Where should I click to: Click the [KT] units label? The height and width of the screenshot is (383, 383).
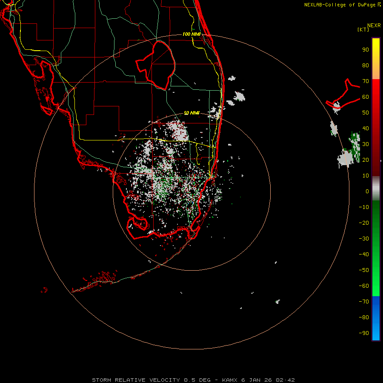click(363, 29)
